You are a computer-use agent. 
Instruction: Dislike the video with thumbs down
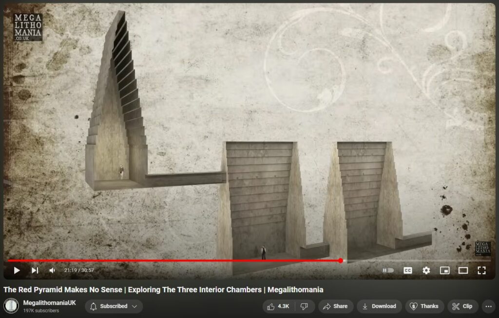tap(305, 306)
